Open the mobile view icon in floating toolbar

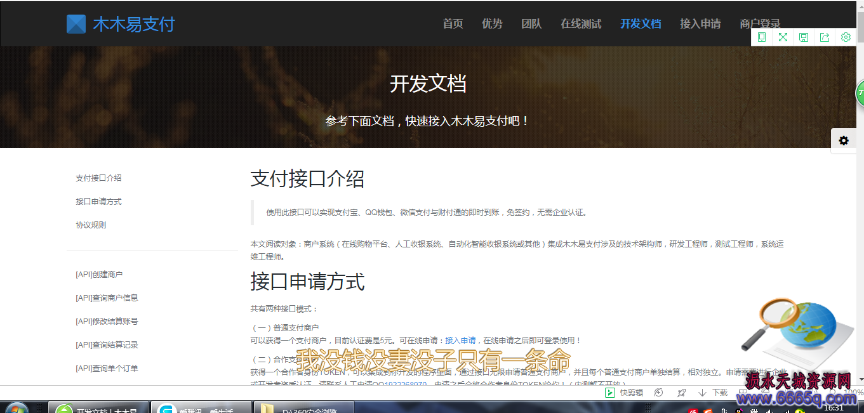pos(762,37)
